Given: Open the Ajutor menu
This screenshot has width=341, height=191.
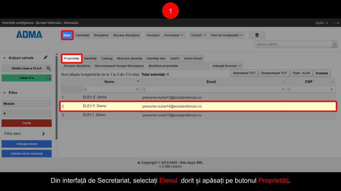Looking at the screenshot, I should click(x=322, y=23).
